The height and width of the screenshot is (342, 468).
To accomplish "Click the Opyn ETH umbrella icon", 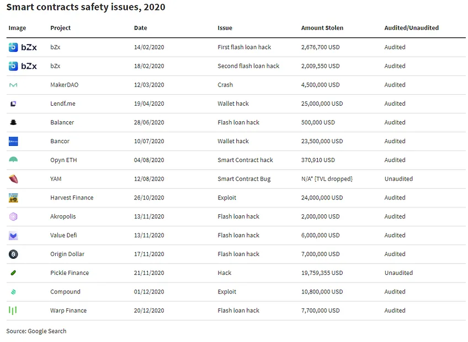I will [13, 160].
